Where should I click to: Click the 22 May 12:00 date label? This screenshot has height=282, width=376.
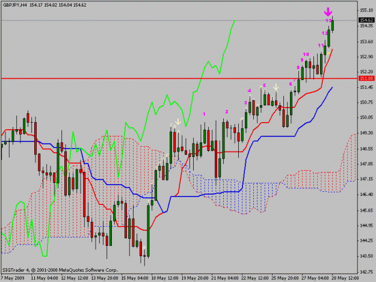(x=255, y=278)
